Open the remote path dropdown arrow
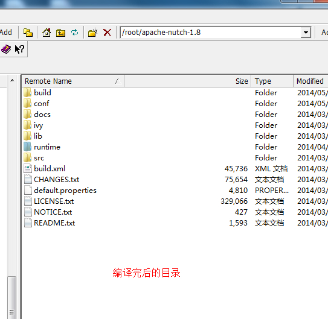 306,33
